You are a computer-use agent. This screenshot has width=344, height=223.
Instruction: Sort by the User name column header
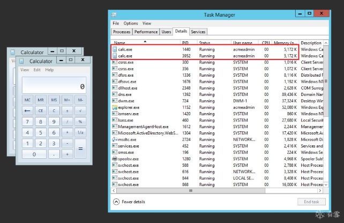point(245,42)
